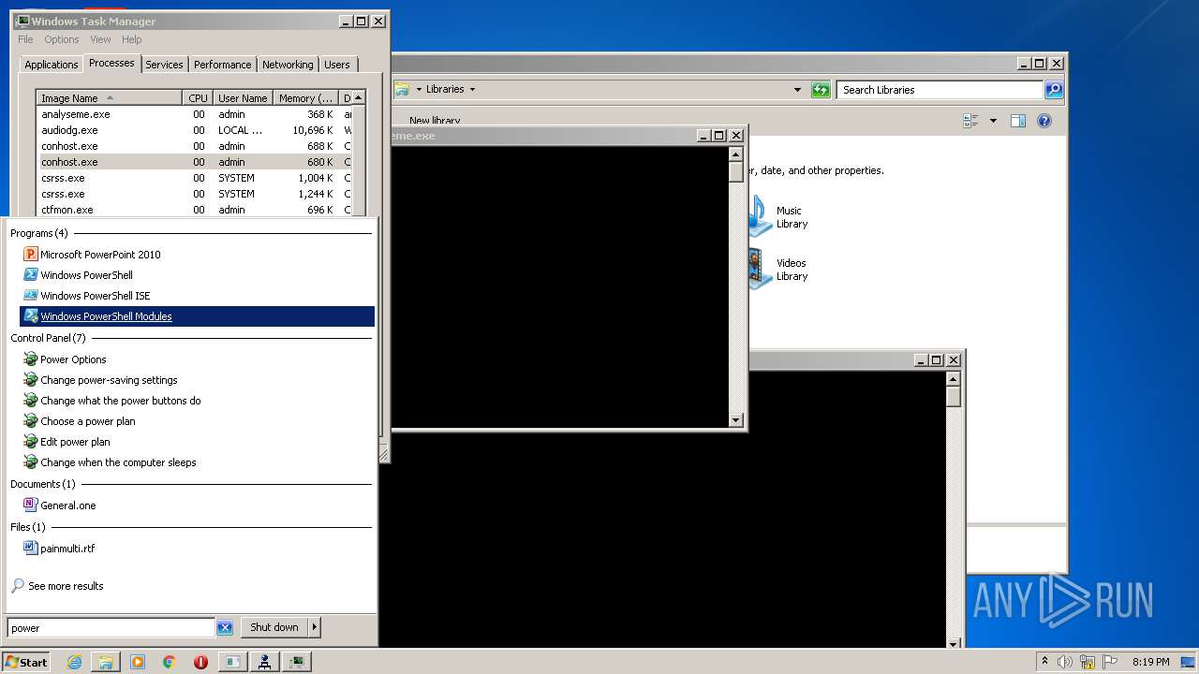Open Task Manager Options menu
This screenshot has width=1199, height=674.
click(62, 39)
